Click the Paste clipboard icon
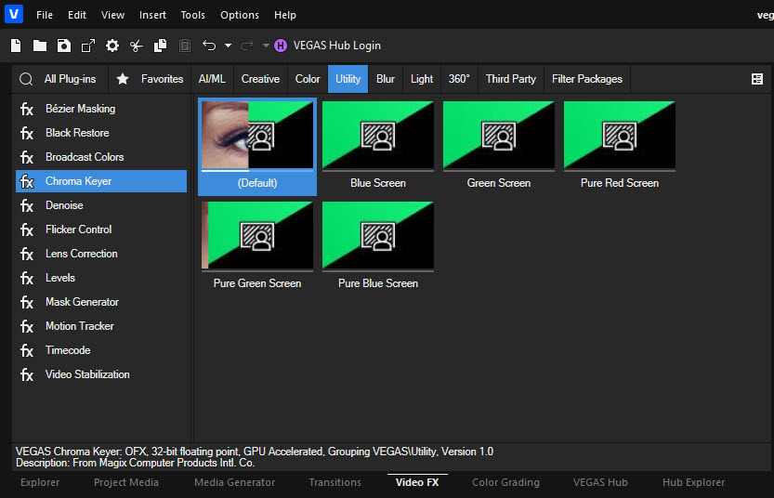The image size is (774, 498). coord(185,46)
